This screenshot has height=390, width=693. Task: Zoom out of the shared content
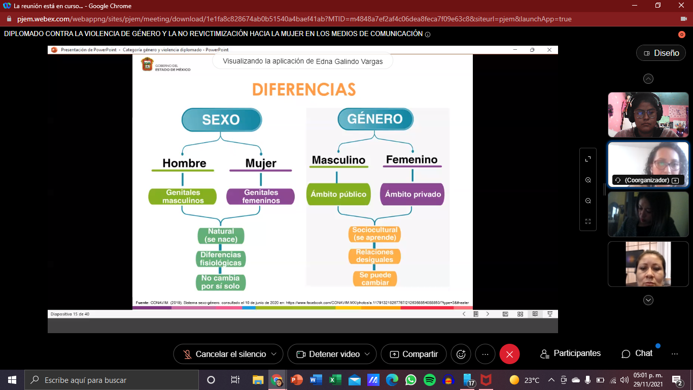588,201
